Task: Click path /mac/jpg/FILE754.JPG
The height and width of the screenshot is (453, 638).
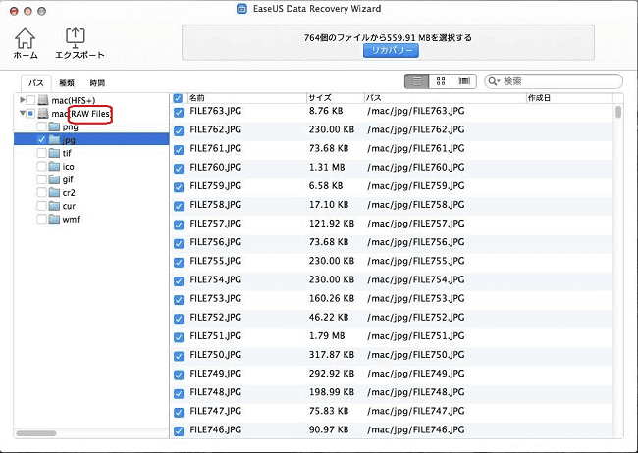Action: [x=415, y=279]
